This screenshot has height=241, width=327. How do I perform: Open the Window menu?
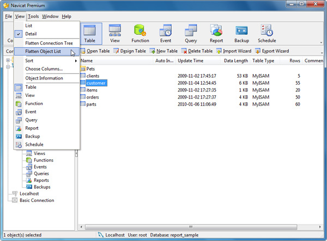pos(50,16)
